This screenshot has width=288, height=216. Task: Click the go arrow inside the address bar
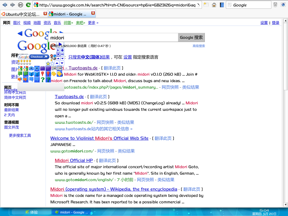click(x=199, y=5)
